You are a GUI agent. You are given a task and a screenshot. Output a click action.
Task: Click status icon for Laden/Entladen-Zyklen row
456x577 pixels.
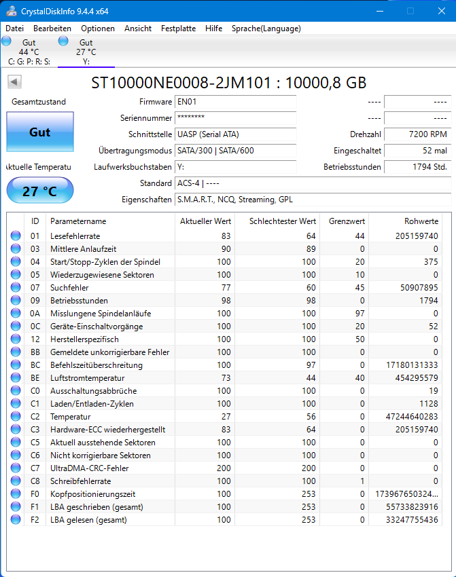click(16, 403)
